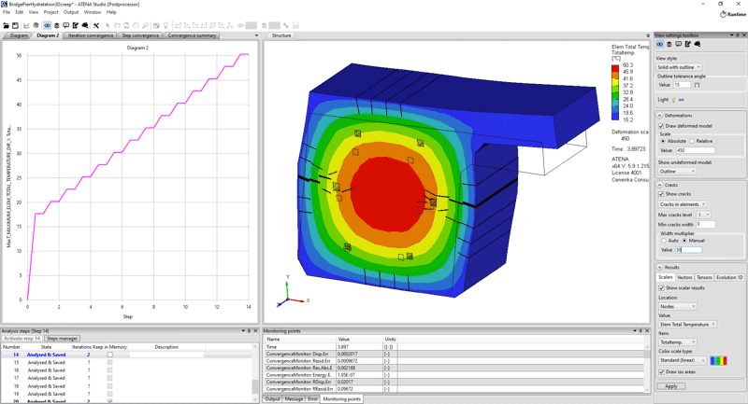
Task: Click the Open project folder icon
Action: pos(7,26)
